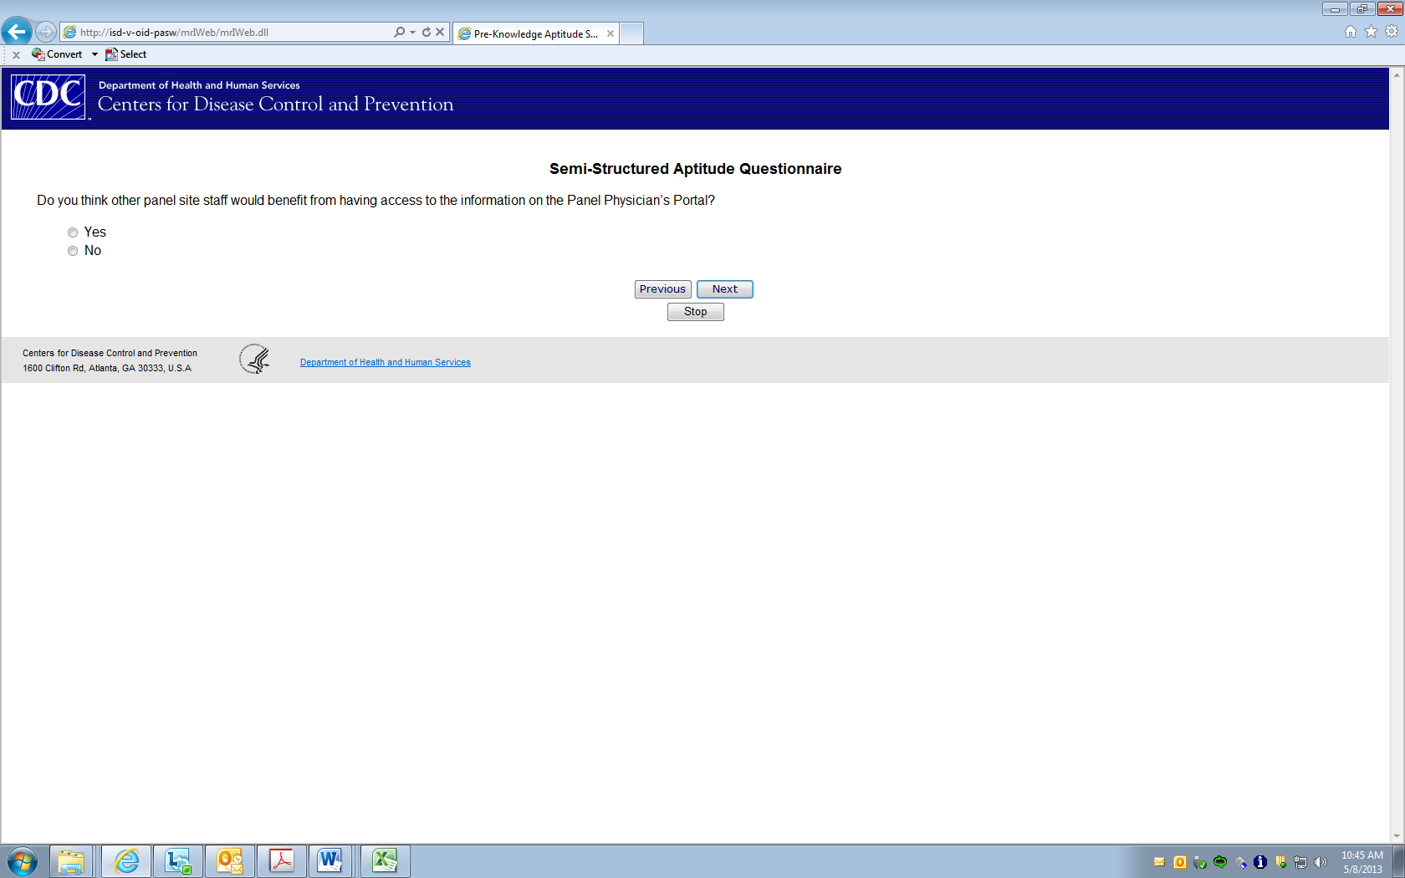Open the address bar autocomplete dropdown arrow

(x=413, y=32)
